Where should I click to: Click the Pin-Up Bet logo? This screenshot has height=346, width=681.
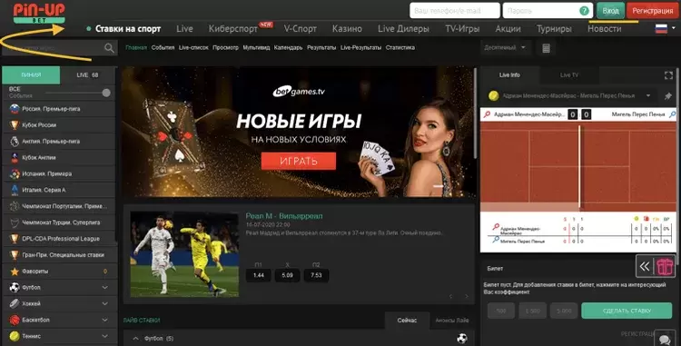[39, 13]
